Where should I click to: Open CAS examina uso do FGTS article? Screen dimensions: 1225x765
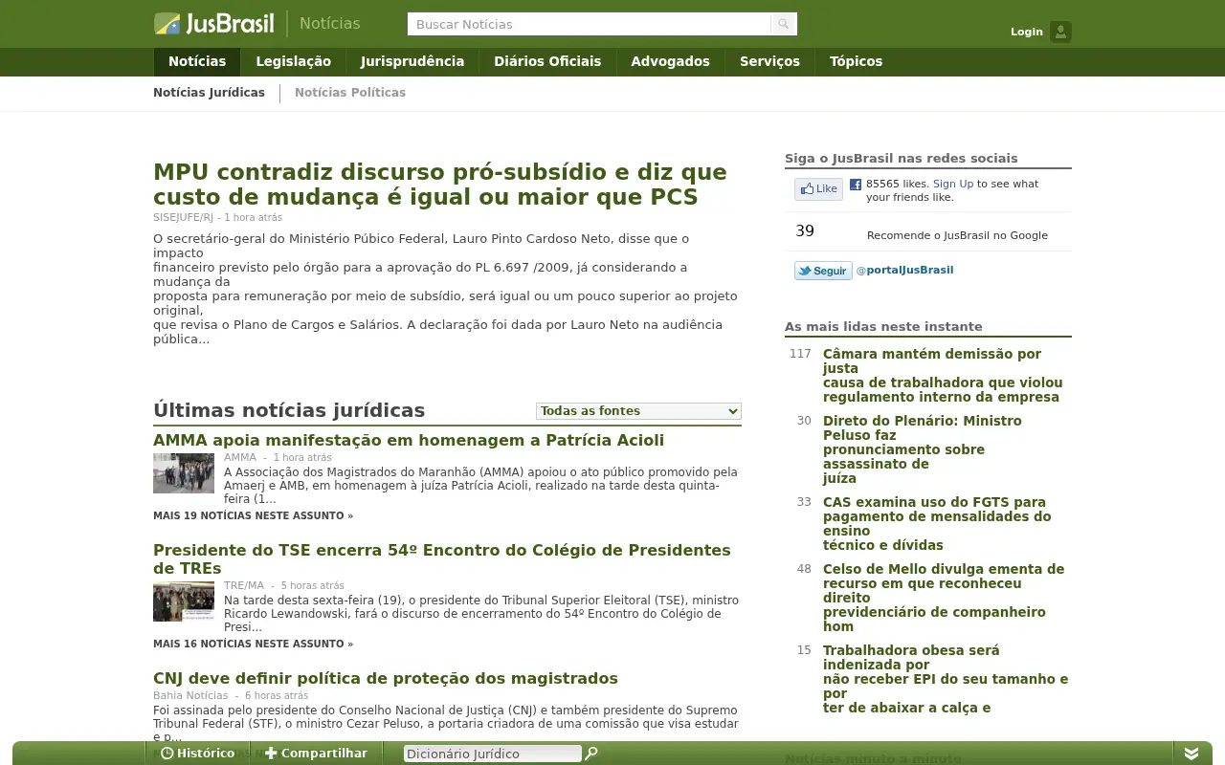point(937,523)
